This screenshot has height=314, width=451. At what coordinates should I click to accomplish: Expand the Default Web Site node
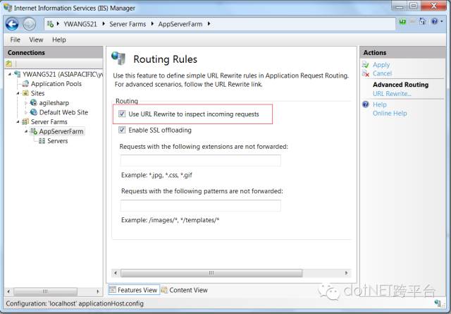point(26,112)
